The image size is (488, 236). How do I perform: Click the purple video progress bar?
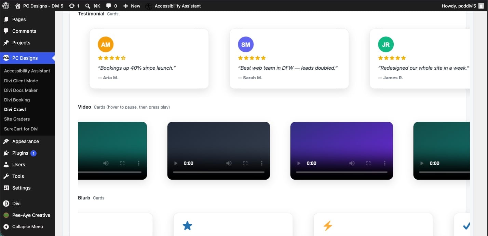coord(342,172)
